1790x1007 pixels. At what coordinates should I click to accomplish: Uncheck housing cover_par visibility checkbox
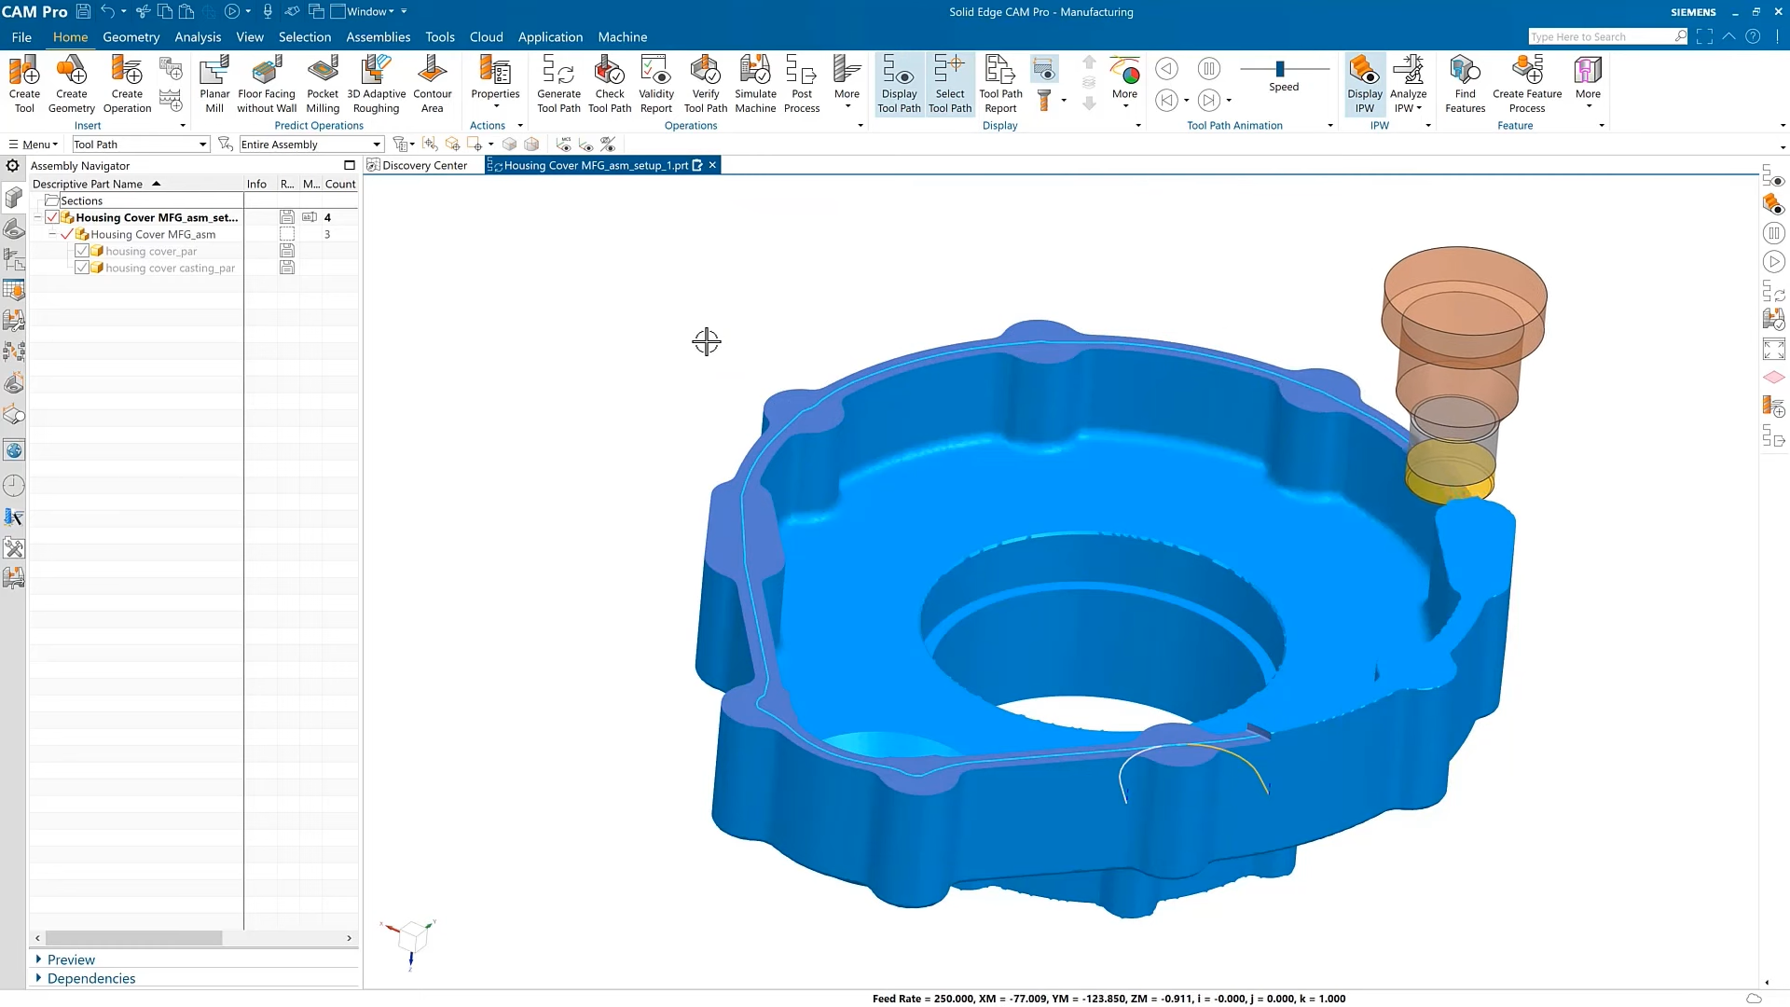tap(82, 251)
